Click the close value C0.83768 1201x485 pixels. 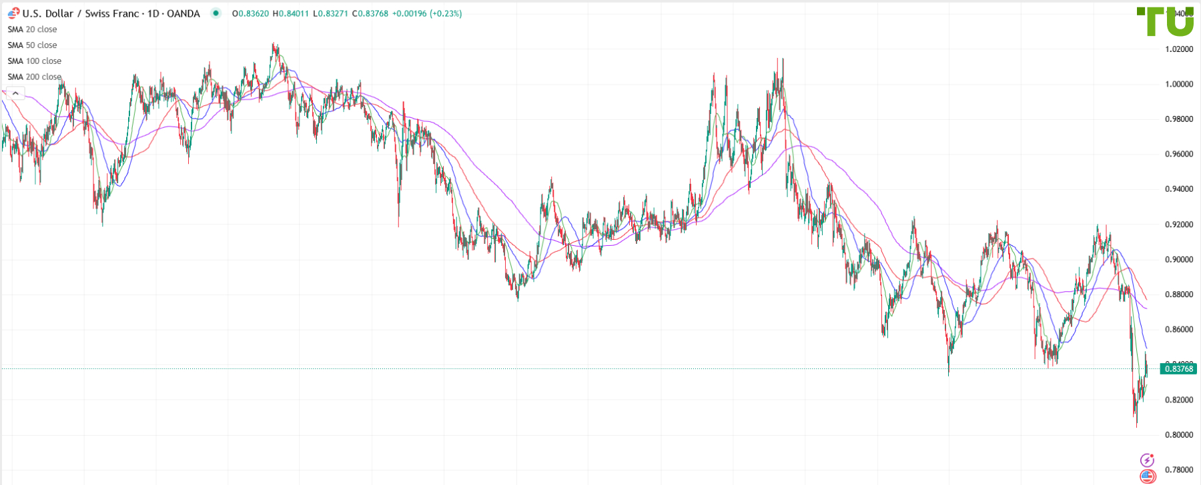(370, 13)
